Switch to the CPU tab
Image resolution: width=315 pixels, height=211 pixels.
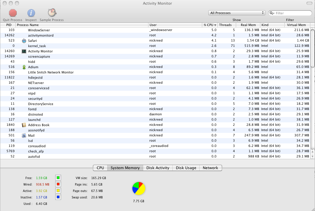coord(100,168)
